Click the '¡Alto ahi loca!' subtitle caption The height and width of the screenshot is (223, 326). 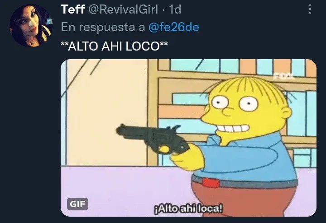tap(188, 209)
